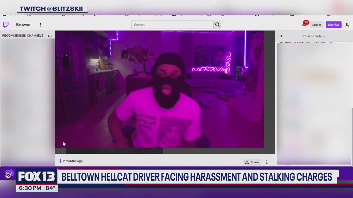
Task: Click the search magnifying glass icon
Action: (x=217, y=24)
